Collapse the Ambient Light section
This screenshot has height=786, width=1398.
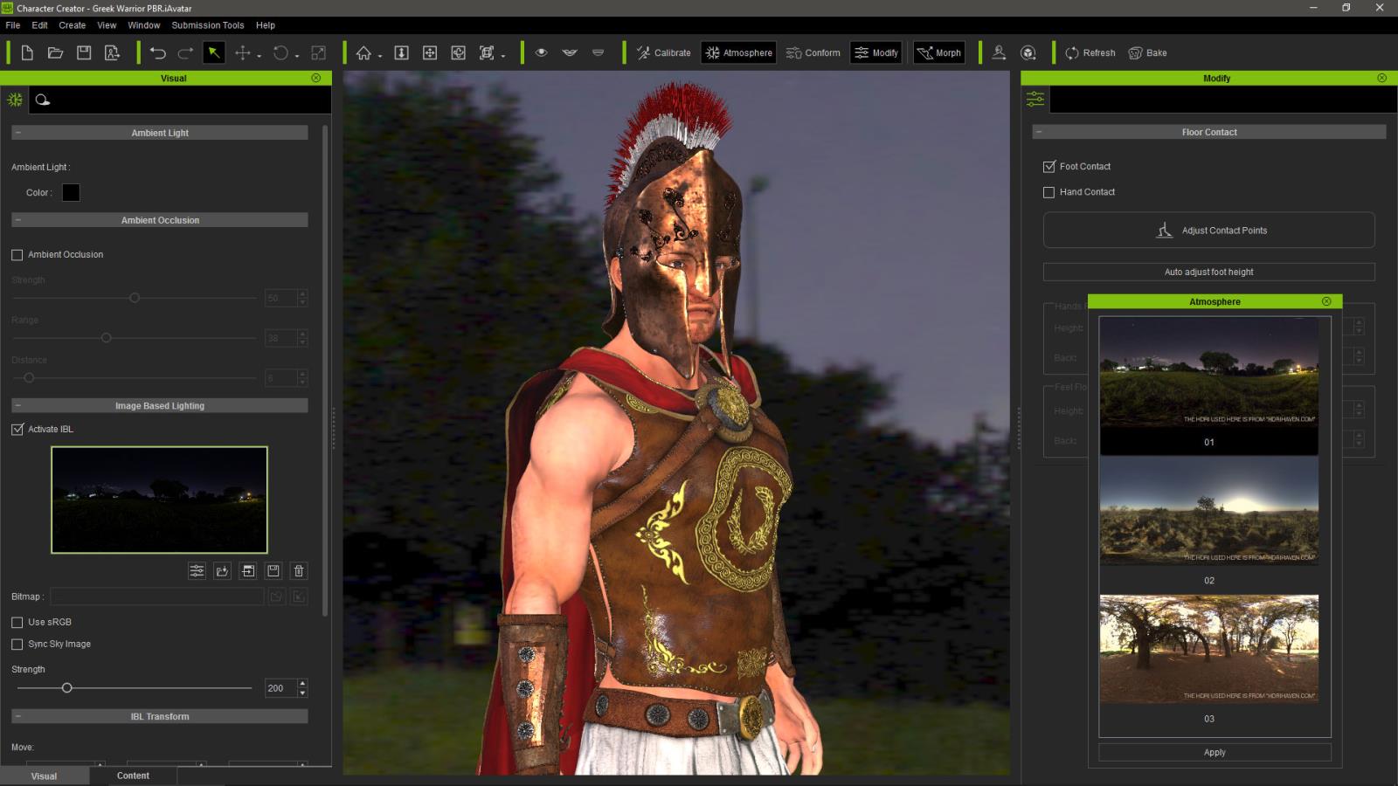[18, 133]
